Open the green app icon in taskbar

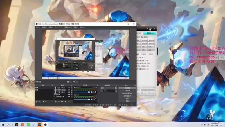[x=28, y=125]
